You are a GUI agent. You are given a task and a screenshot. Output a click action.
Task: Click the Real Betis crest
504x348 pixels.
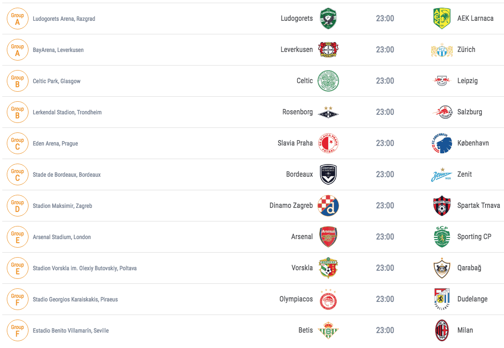point(328,330)
